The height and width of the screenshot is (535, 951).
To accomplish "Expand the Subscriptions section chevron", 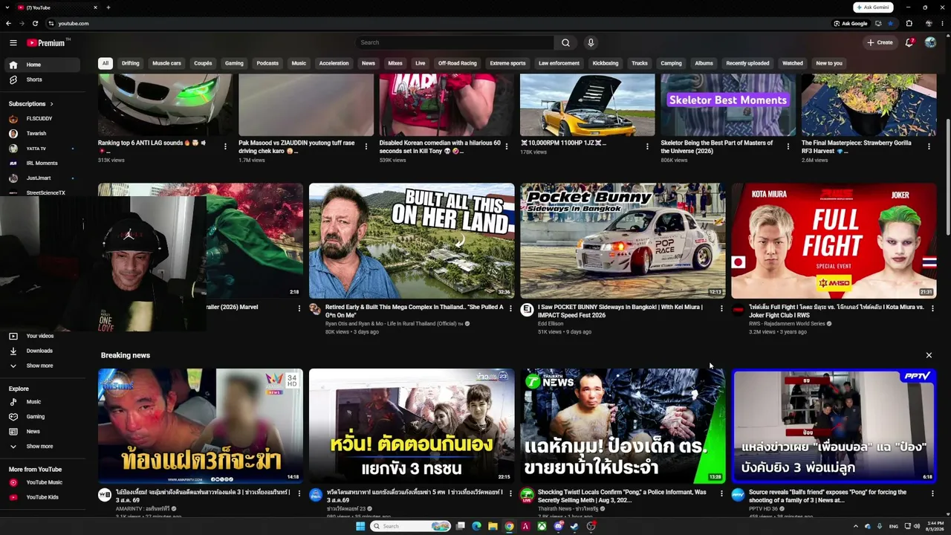I will 51,104.
